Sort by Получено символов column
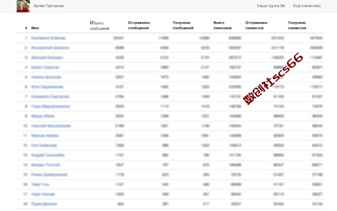The width and height of the screenshot is (337, 211). pos(297,25)
